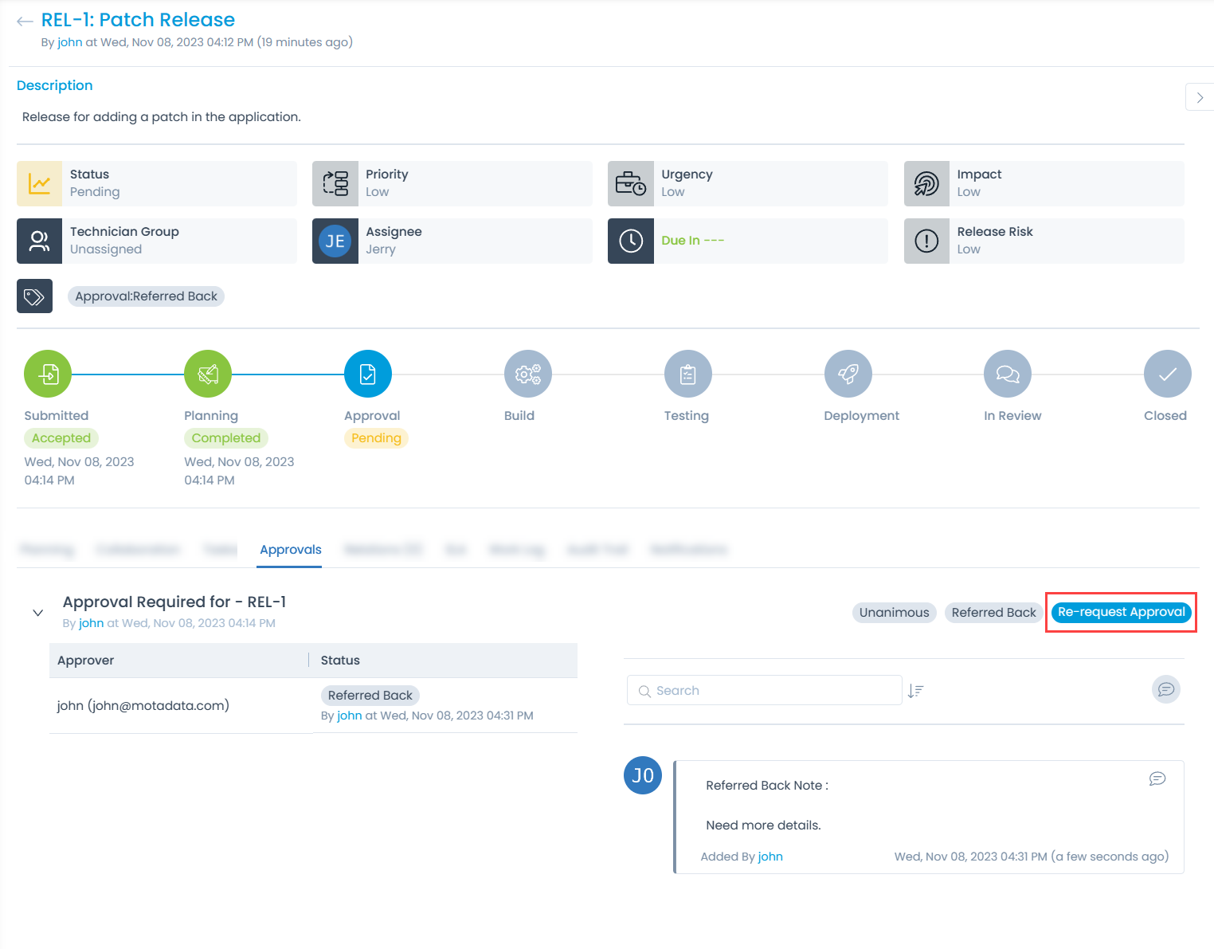Screen dimensions: 1214x949
Task: Click the Submitted stage icon
Action: [x=48, y=374]
